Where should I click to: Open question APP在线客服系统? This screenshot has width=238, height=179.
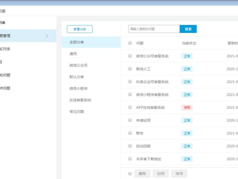(x=150, y=107)
